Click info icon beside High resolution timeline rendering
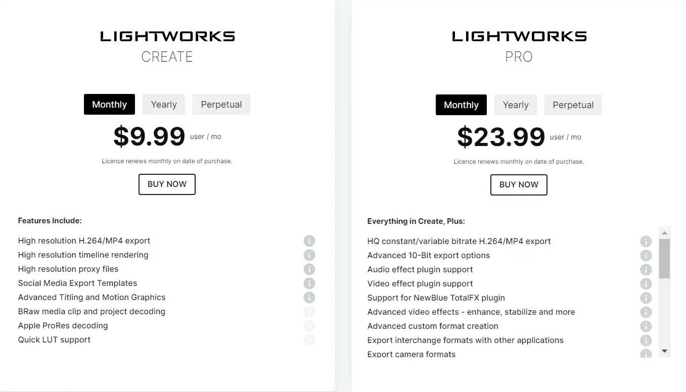This screenshot has width=686, height=392. tap(309, 255)
